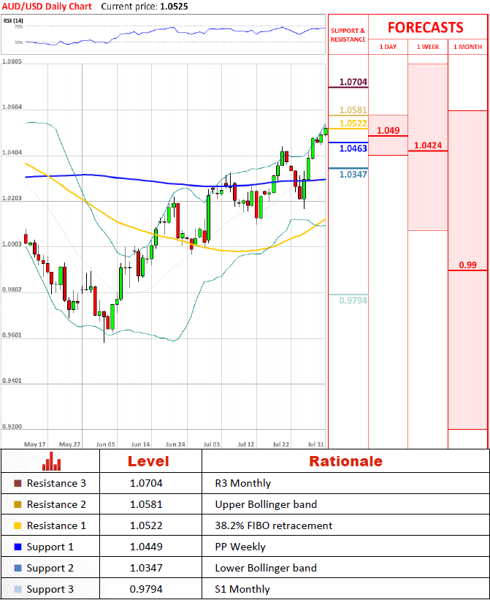Click the Resistance 3 row label
The width and height of the screenshot is (490, 600).
56,483
